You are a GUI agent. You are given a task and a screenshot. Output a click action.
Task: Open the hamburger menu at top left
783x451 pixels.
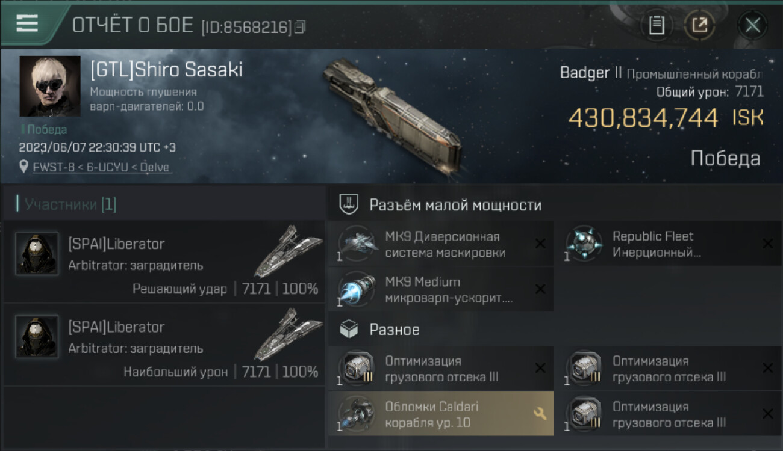pos(27,24)
